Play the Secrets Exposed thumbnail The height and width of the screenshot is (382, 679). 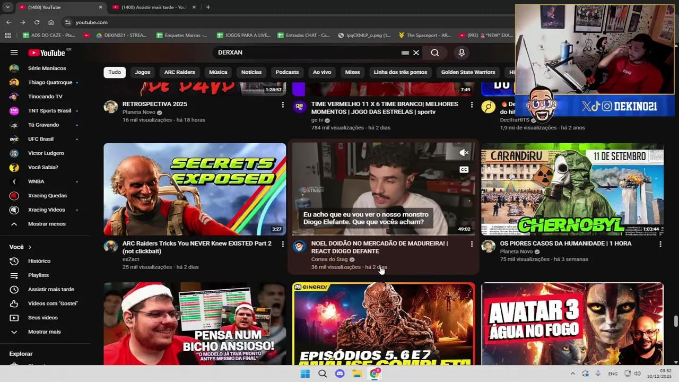[195, 189]
